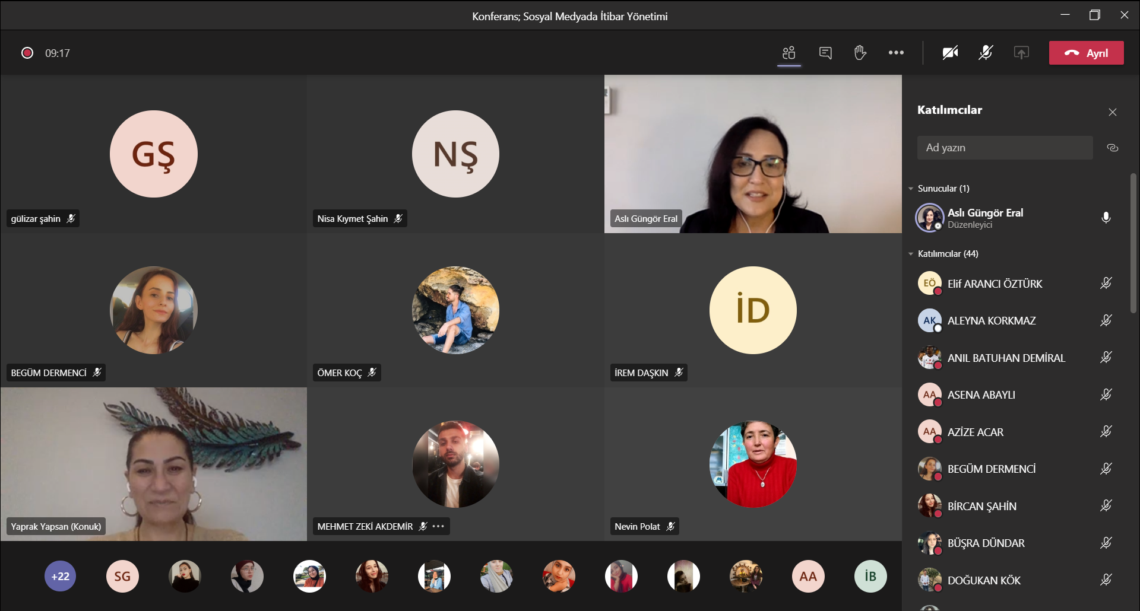Select Yaprak Yapsan (Konuk) video tile

pyautogui.click(x=154, y=464)
